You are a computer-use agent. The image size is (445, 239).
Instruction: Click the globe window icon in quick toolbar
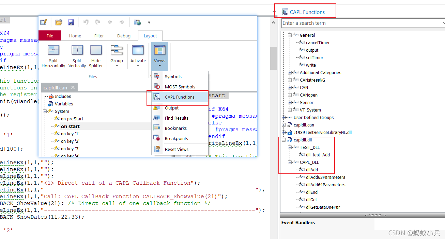coord(137,22)
